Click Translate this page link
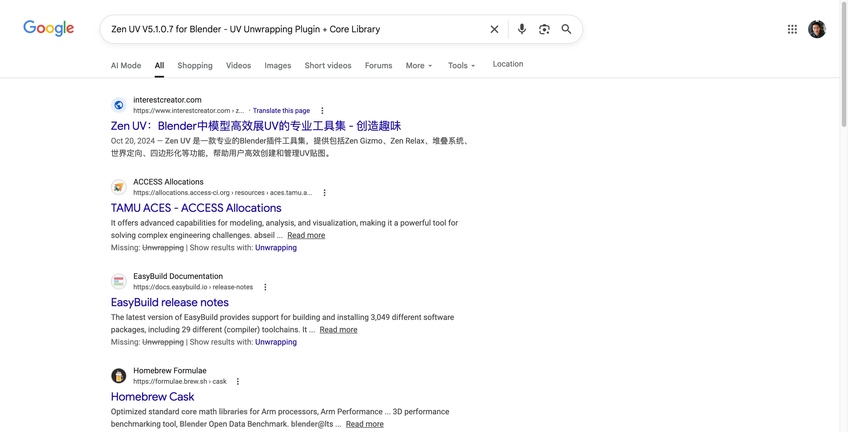Image resolution: width=848 pixels, height=432 pixels. point(281,111)
